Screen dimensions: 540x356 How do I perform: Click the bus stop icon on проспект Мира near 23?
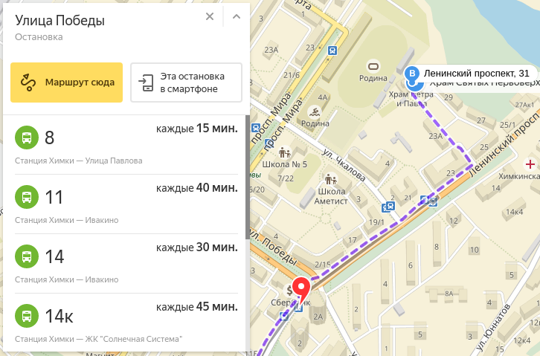pyautogui.click(x=331, y=51)
